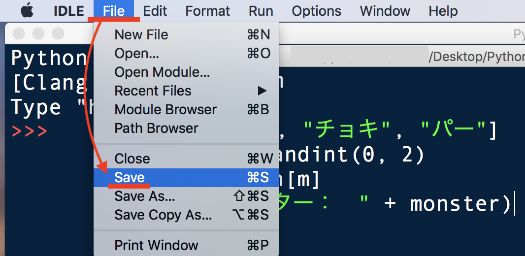Open the Format menu
This screenshot has height=256, width=525.
point(208,11)
